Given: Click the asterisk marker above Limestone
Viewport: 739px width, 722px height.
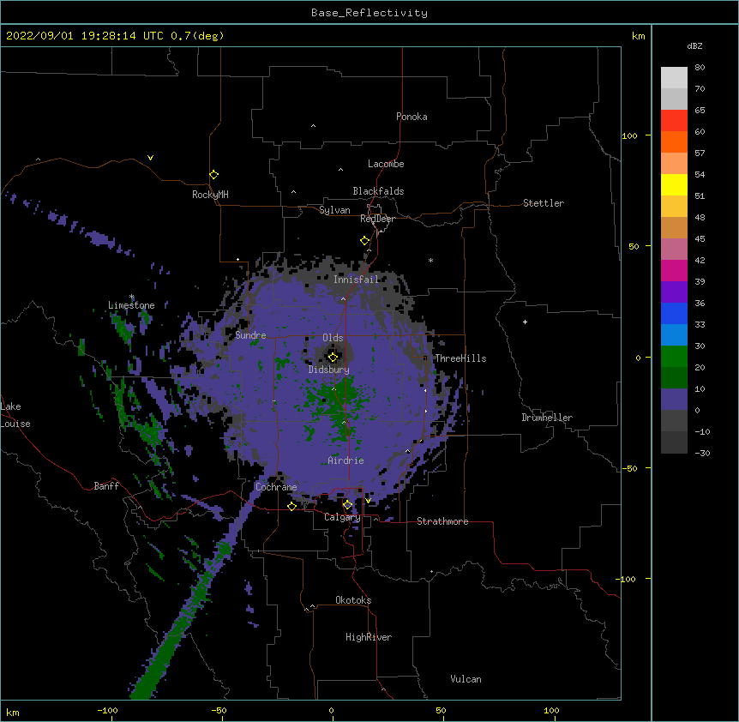Looking at the screenshot, I should click(132, 297).
